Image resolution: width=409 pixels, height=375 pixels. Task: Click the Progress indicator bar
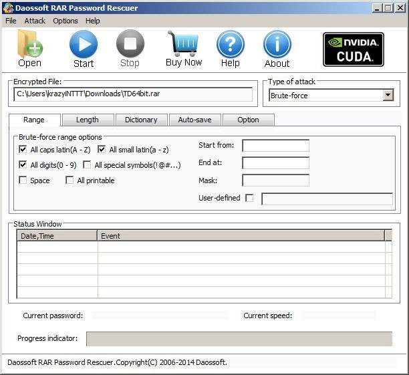239,338
